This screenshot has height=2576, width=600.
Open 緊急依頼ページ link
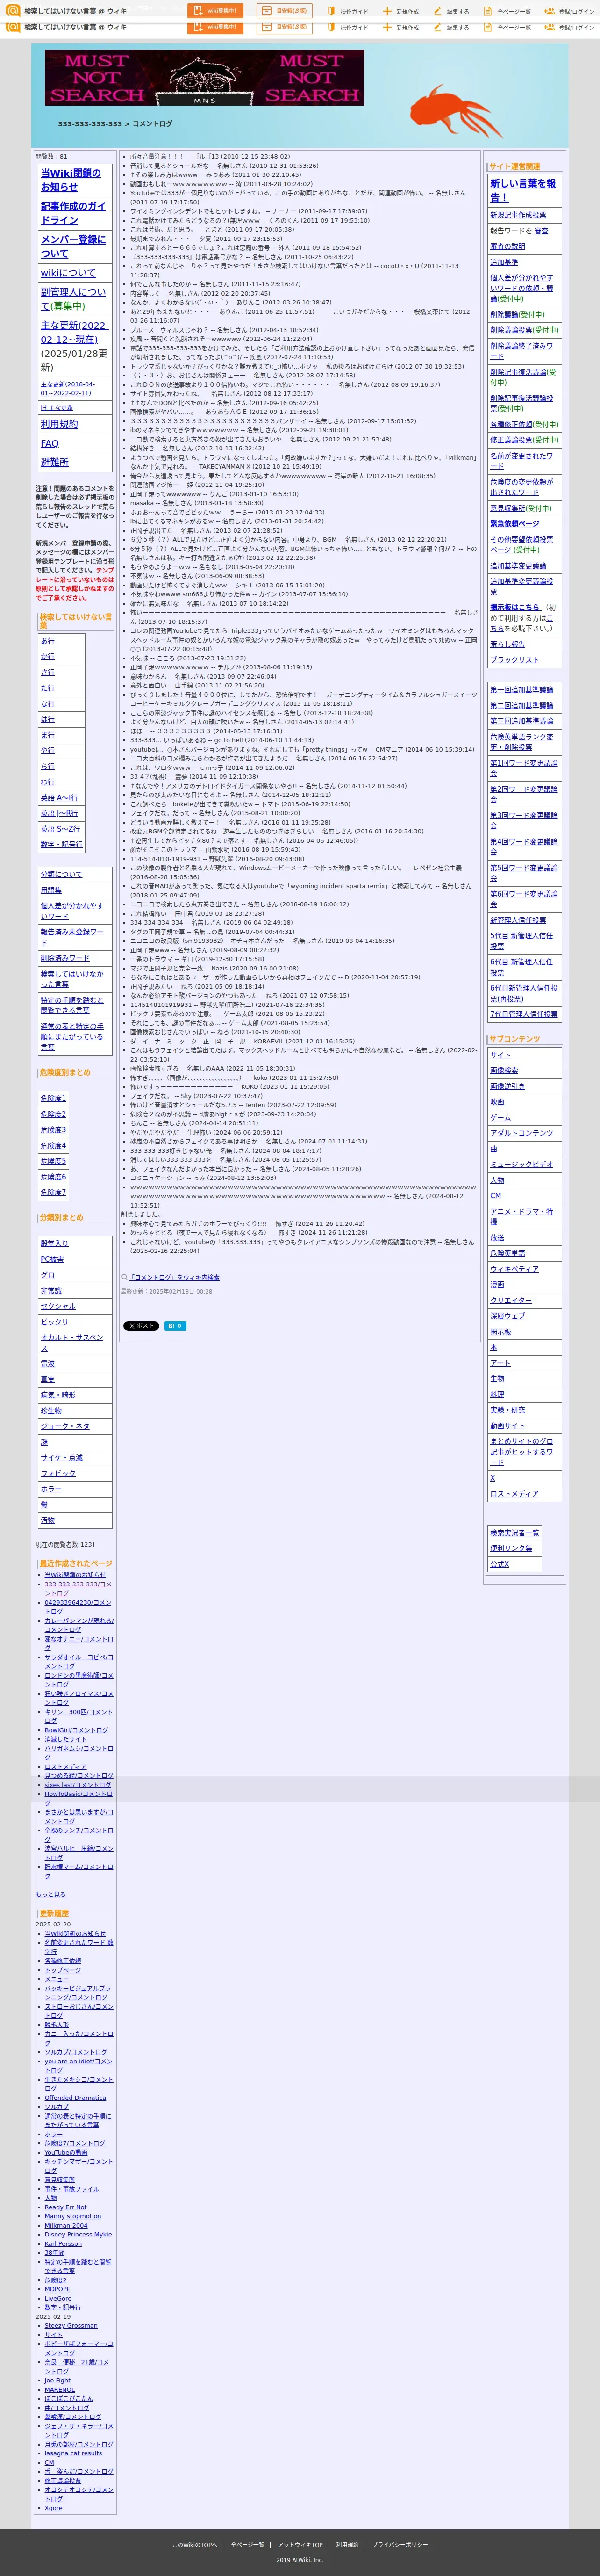point(514,523)
